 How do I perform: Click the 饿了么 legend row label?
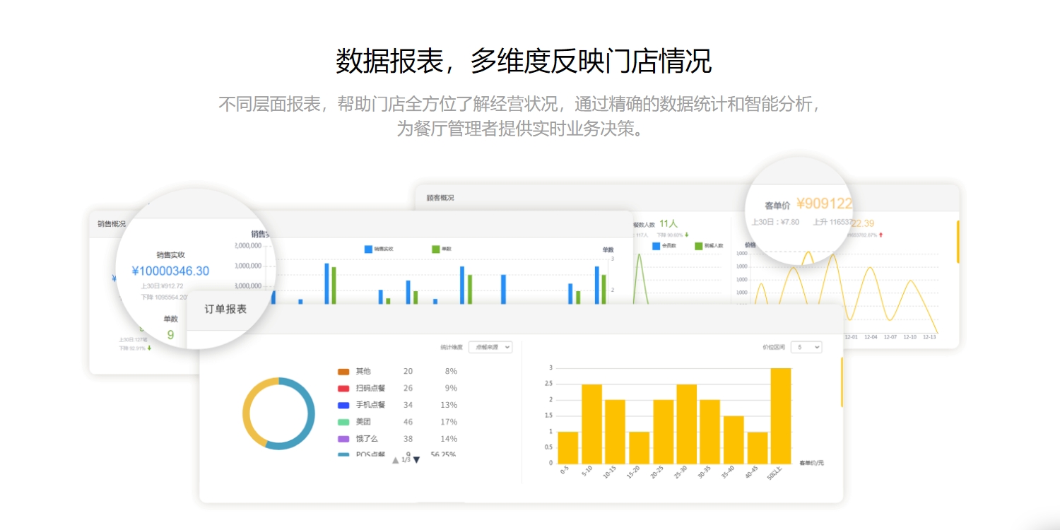367,439
